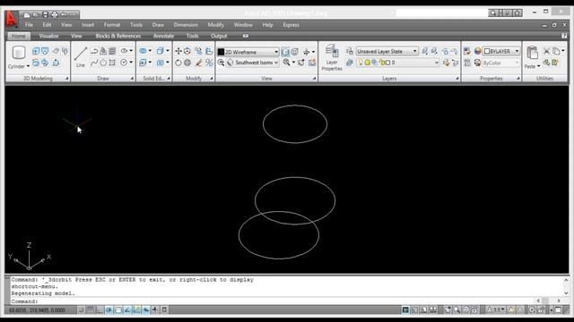Screen dimensions: 574x322
Task: Open the Format menu
Action: coord(111,25)
